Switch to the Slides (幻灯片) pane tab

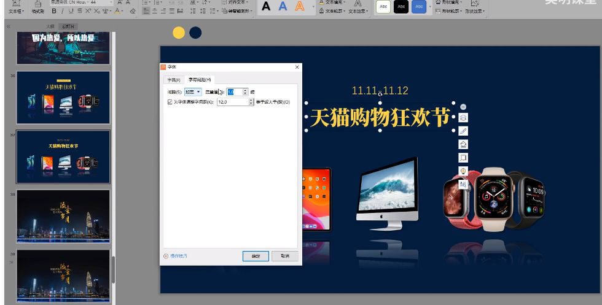click(68, 26)
